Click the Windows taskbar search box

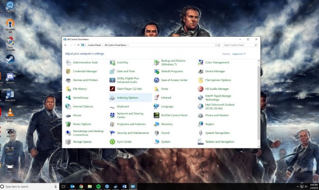[28, 186]
